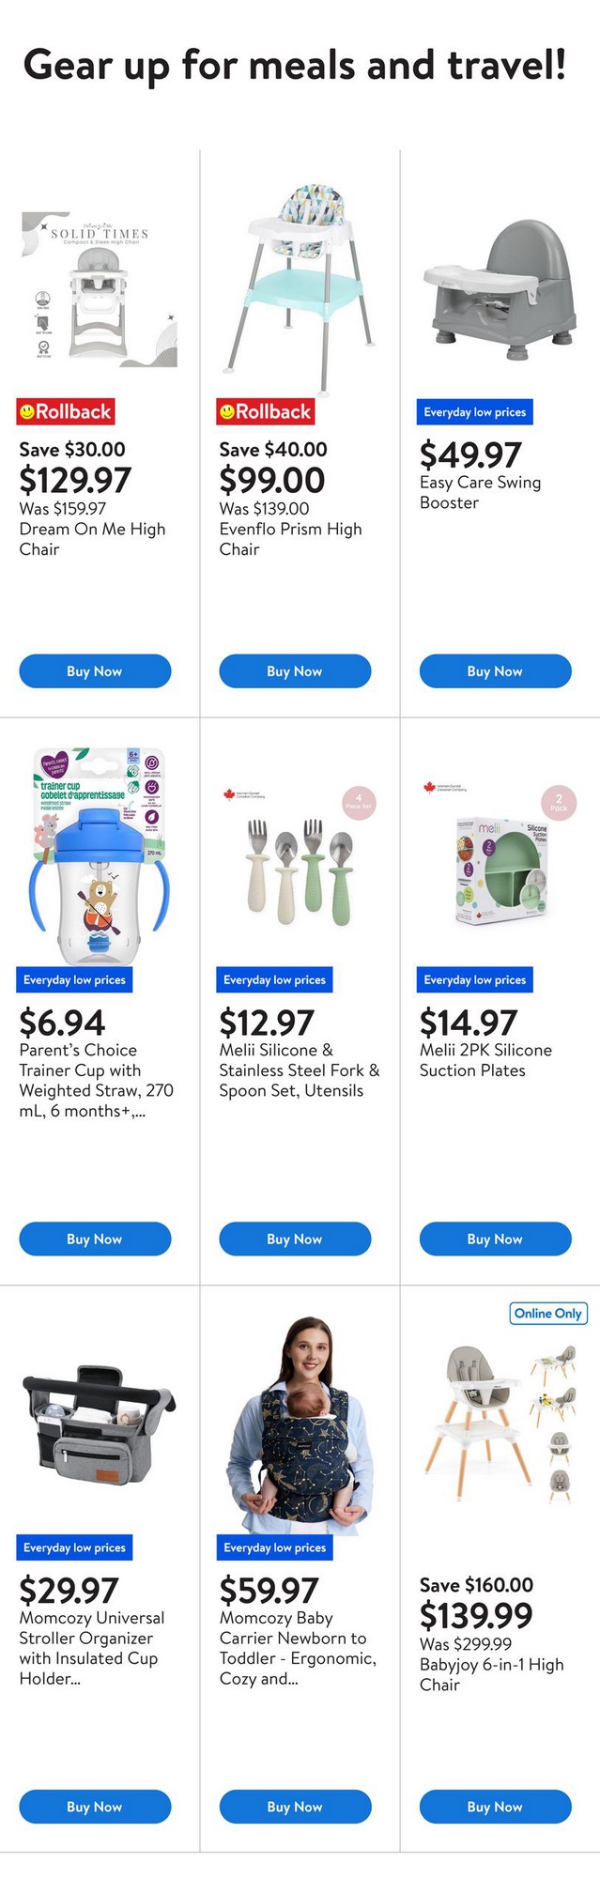
Task: Click the Rollback badge on Evenflo Prism
Action: tap(266, 411)
